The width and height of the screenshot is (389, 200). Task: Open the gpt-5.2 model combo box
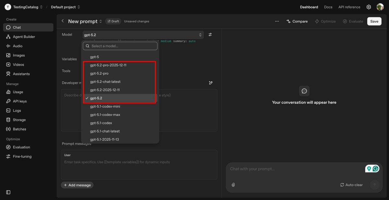(143, 35)
